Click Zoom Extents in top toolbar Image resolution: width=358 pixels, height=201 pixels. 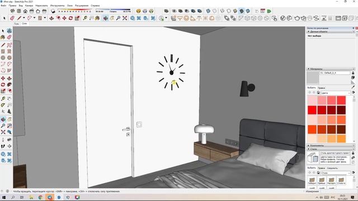click(125, 18)
